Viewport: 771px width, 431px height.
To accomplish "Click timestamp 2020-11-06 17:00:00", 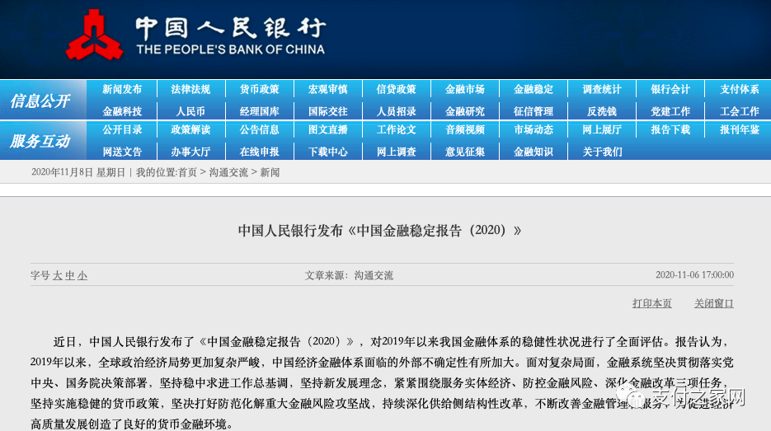I will (694, 274).
